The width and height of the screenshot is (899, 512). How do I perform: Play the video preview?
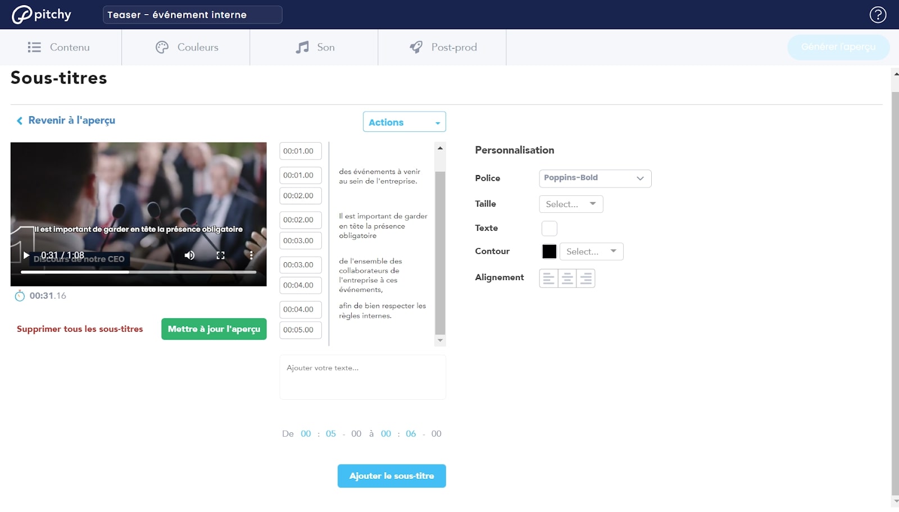(x=26, y=255)
